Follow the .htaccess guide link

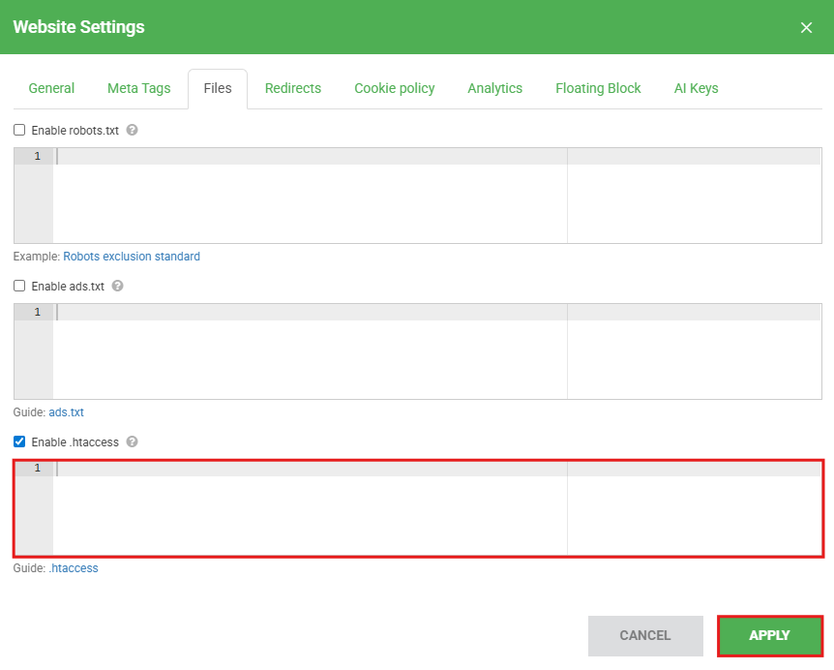(x=74, y=568)
